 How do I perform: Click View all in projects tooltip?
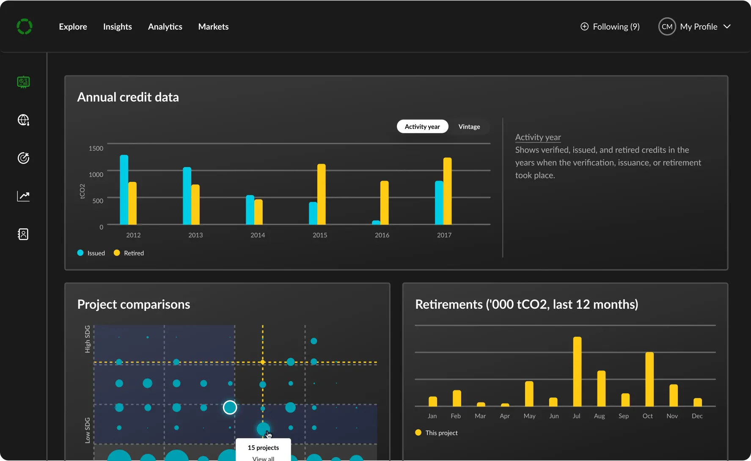[x=263, y=458]
